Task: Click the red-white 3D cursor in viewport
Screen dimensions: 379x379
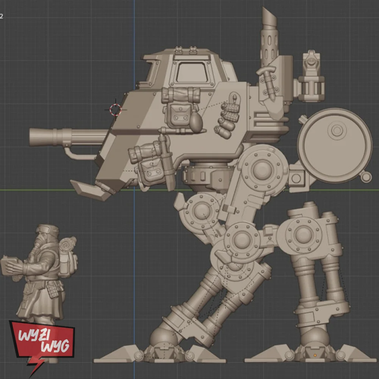Action: pos(116,110)
